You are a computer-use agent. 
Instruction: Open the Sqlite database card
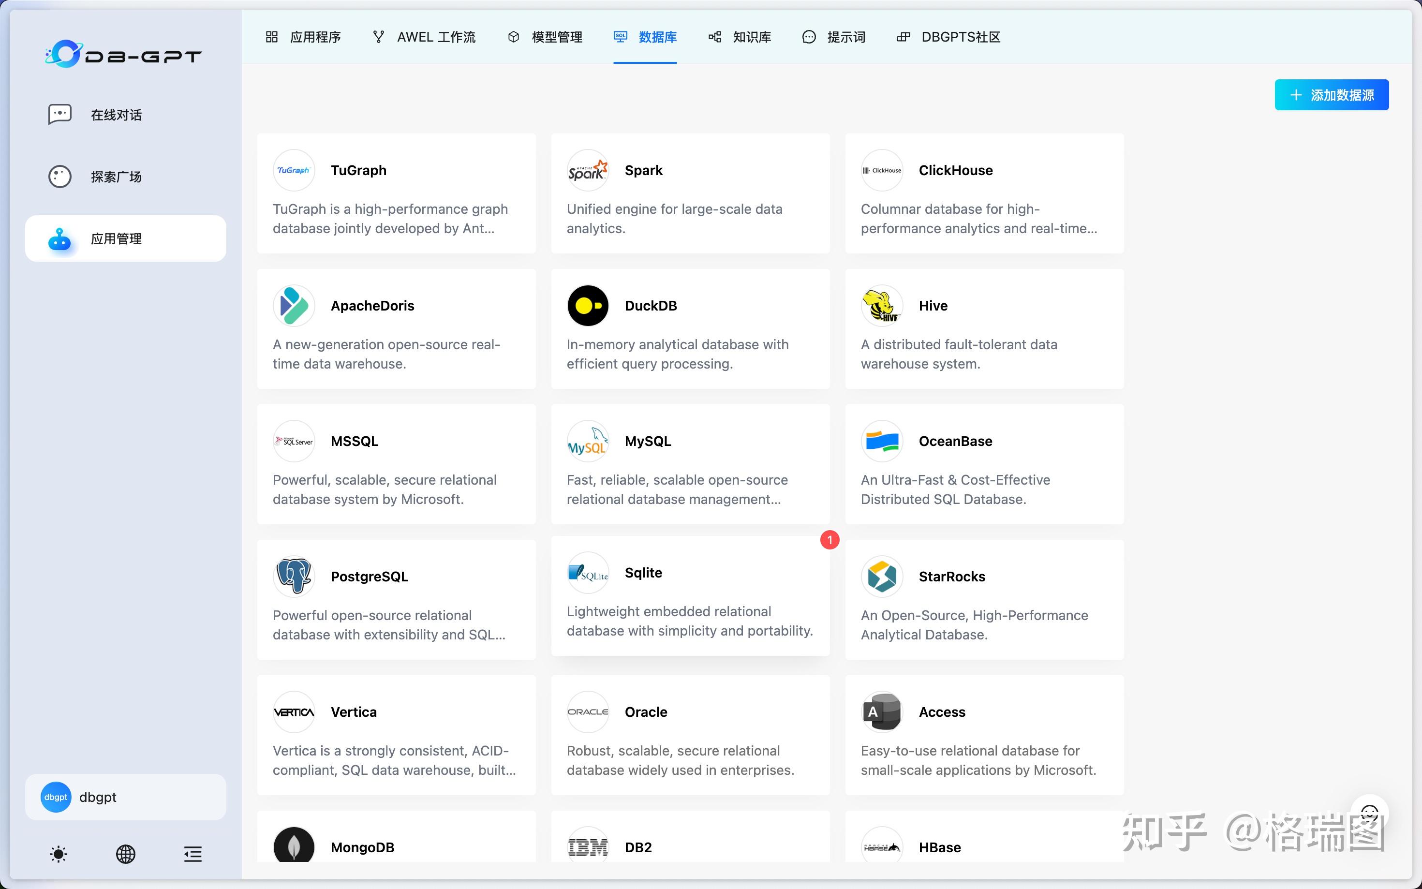click(690, 596)
